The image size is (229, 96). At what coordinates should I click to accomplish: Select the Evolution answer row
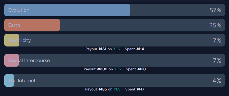pos(115,10)
